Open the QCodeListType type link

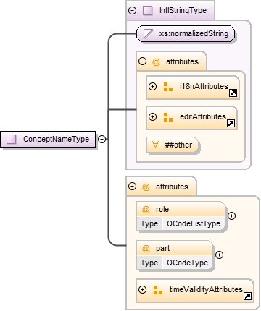pos(194,223)
